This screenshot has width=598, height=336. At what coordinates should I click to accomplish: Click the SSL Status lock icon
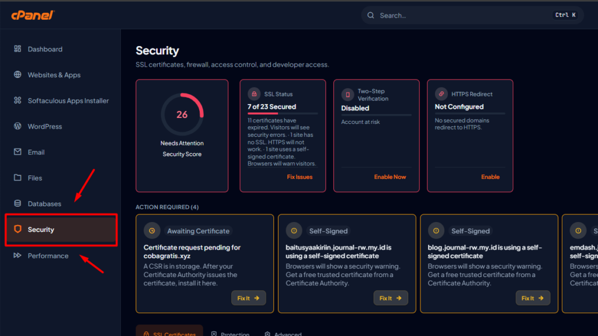coord(254,94)
